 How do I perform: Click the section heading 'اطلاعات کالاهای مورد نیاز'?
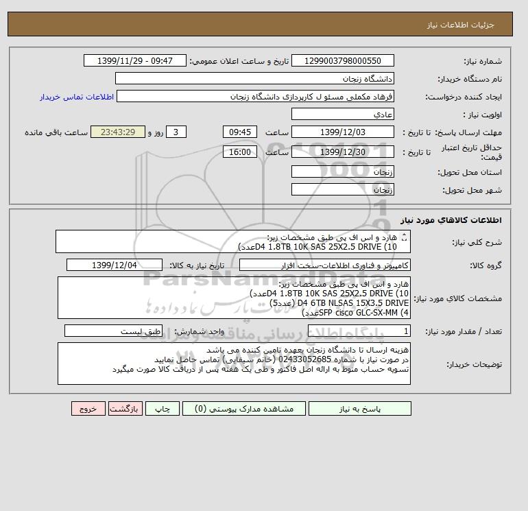pyautogui.click(x=451, y=220)
